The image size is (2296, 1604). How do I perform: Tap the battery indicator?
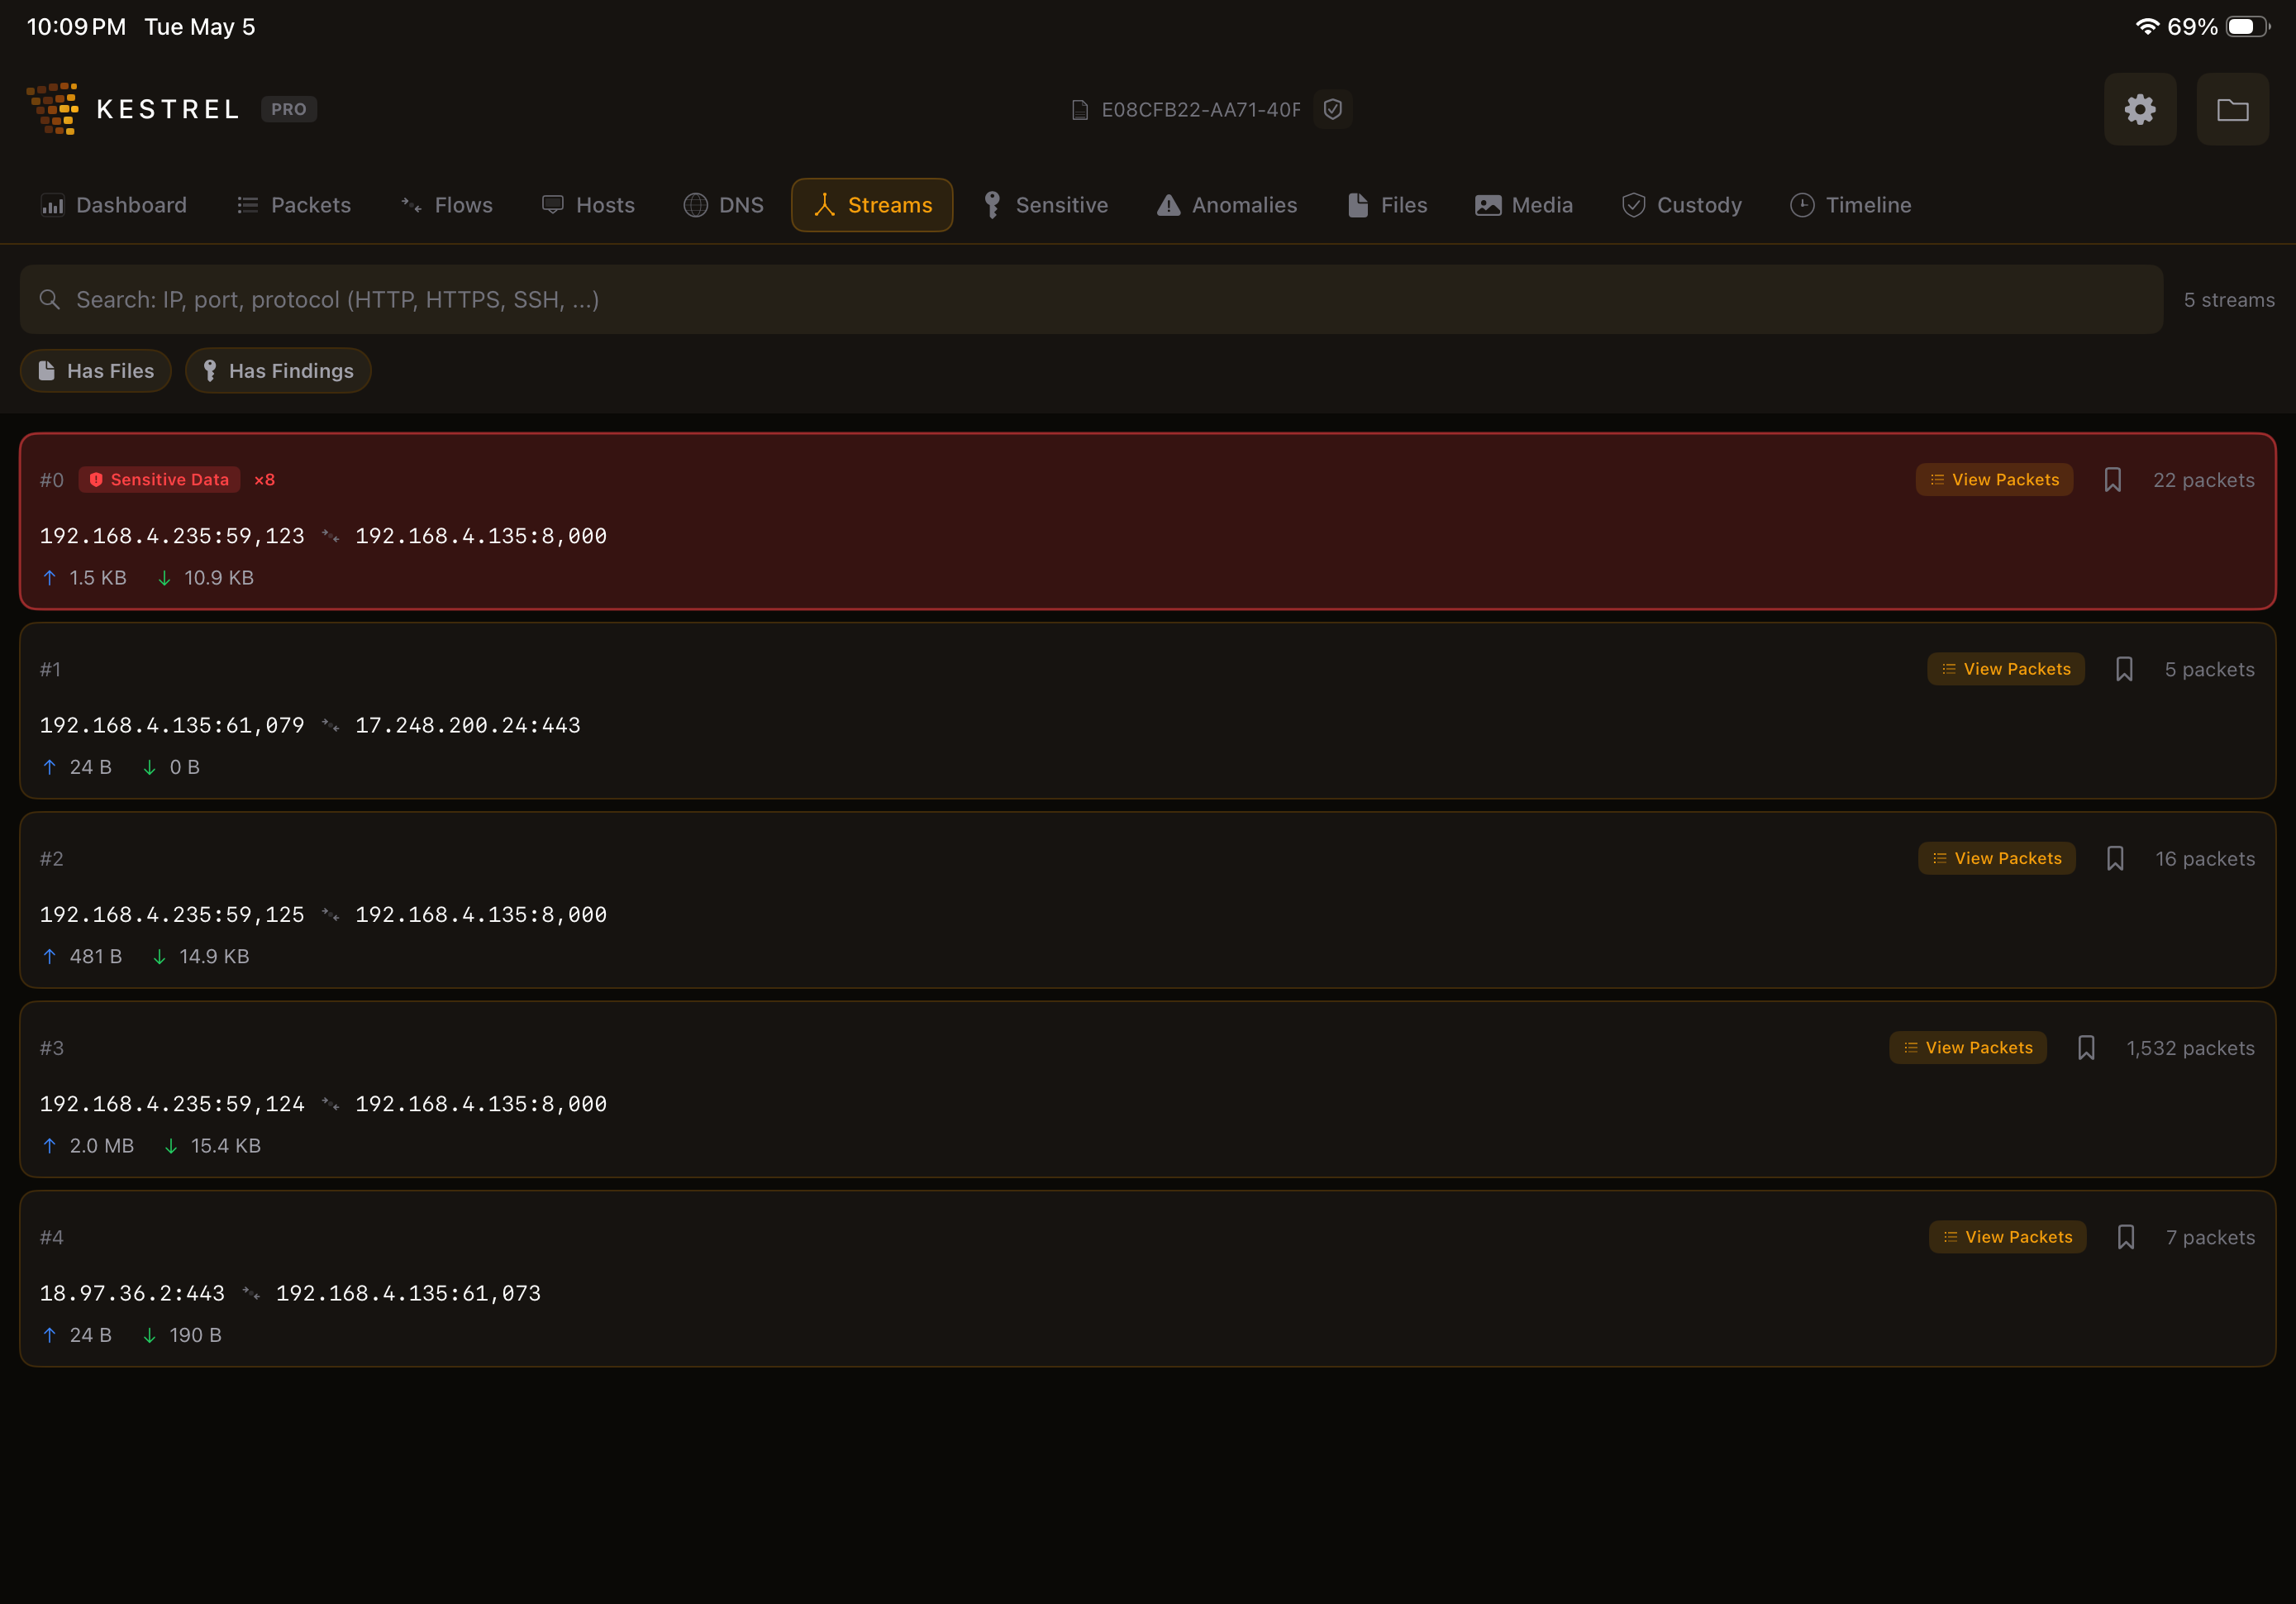point(2248,27)
